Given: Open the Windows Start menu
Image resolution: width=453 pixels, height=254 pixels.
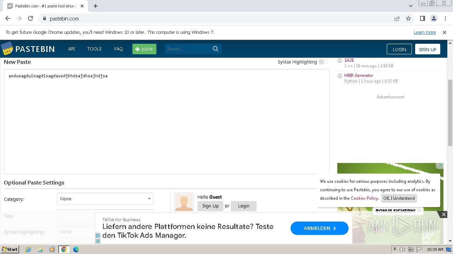Looking at the screenshot, I should [10, 249].
